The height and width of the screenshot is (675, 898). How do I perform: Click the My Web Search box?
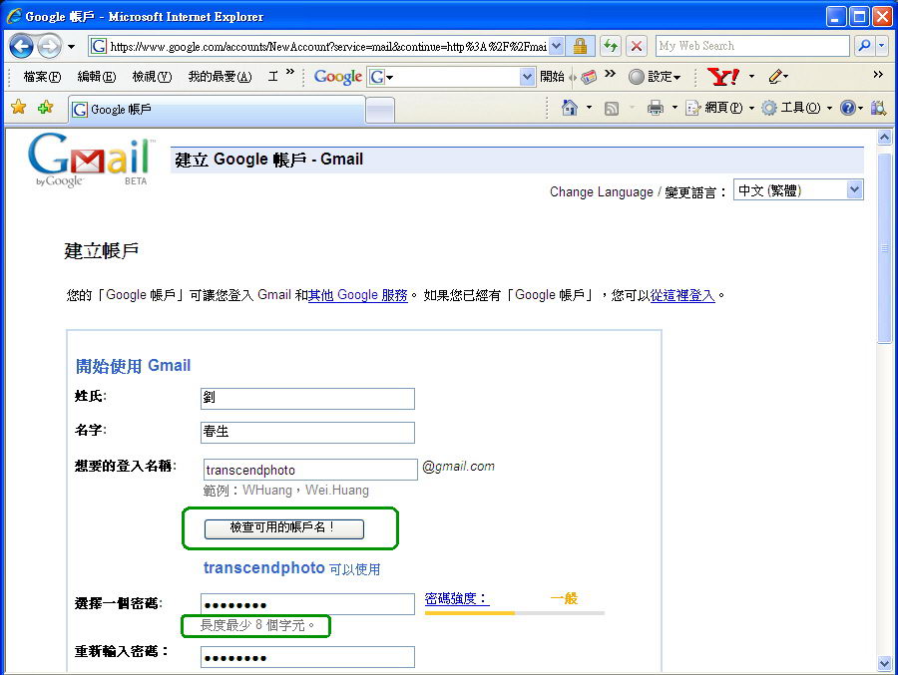752,46
